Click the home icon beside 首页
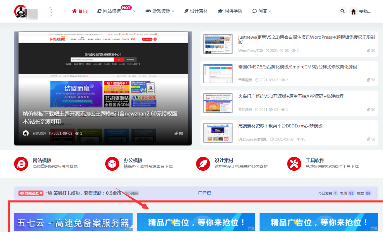Screen dimensions: 383x232 (74, 11)
